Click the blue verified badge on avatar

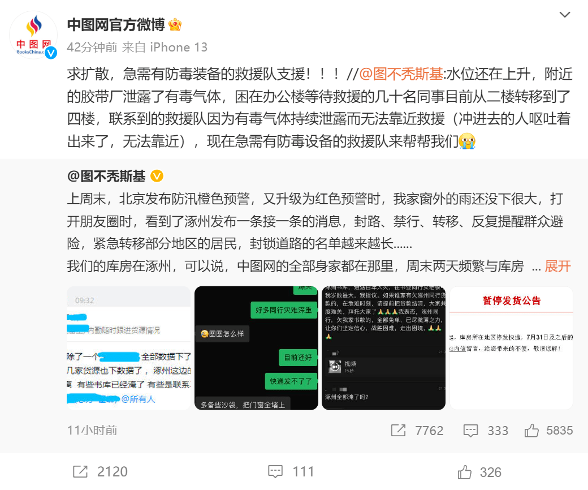[51, 53]
